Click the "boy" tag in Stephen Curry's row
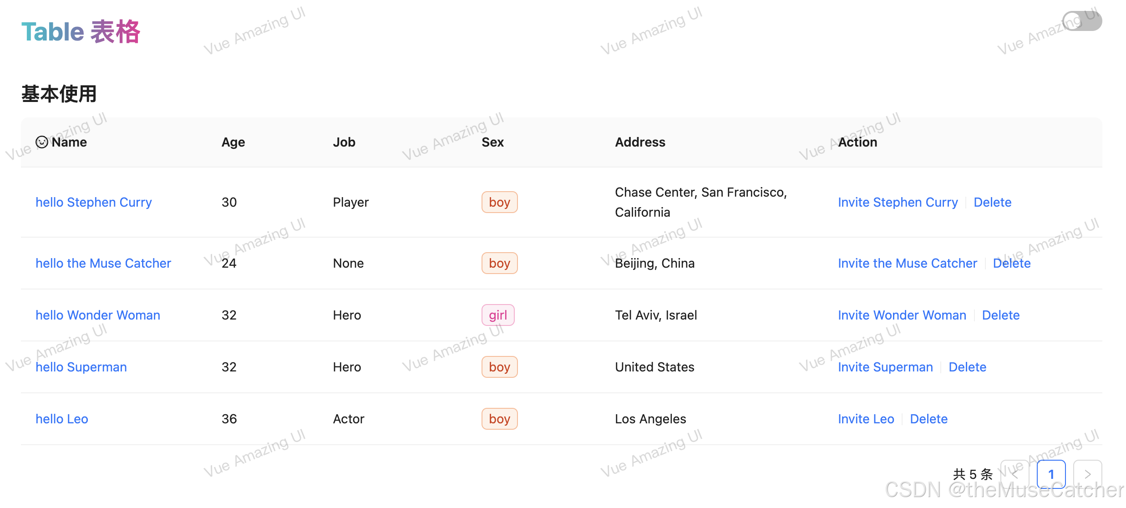Screen dimensions: 1126x508 [x=499, y=202]
